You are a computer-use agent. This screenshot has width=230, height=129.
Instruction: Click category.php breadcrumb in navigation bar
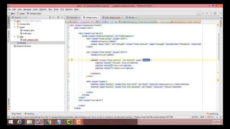tap(34, 14)
